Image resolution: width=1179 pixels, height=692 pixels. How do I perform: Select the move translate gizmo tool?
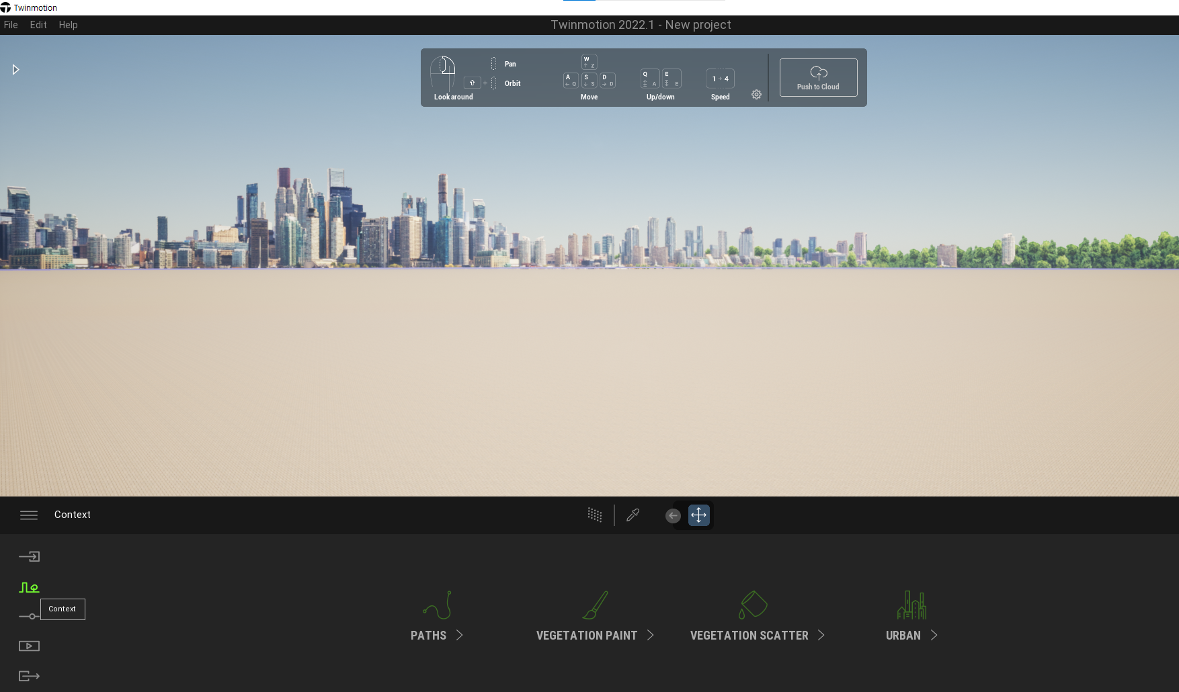[699, 515]
